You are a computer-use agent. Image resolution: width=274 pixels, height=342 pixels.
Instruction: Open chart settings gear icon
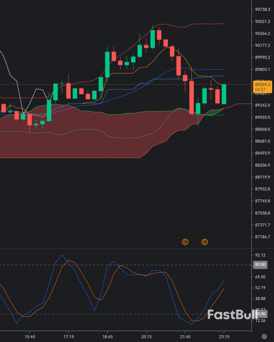click(264, 336)
